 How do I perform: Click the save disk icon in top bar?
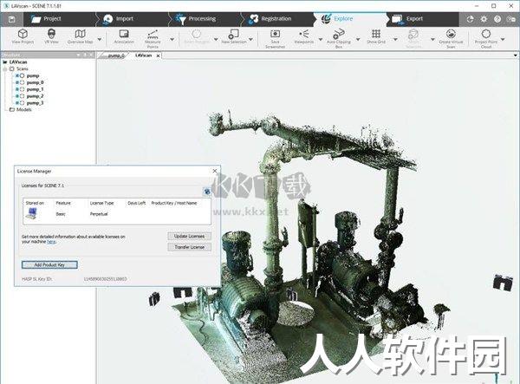11,19
